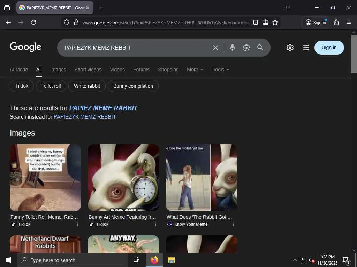This screenshot has width=357, height=267.
Task: Expand the Tools dropdown
Action: pyautogui.click(x=221, y=70)
